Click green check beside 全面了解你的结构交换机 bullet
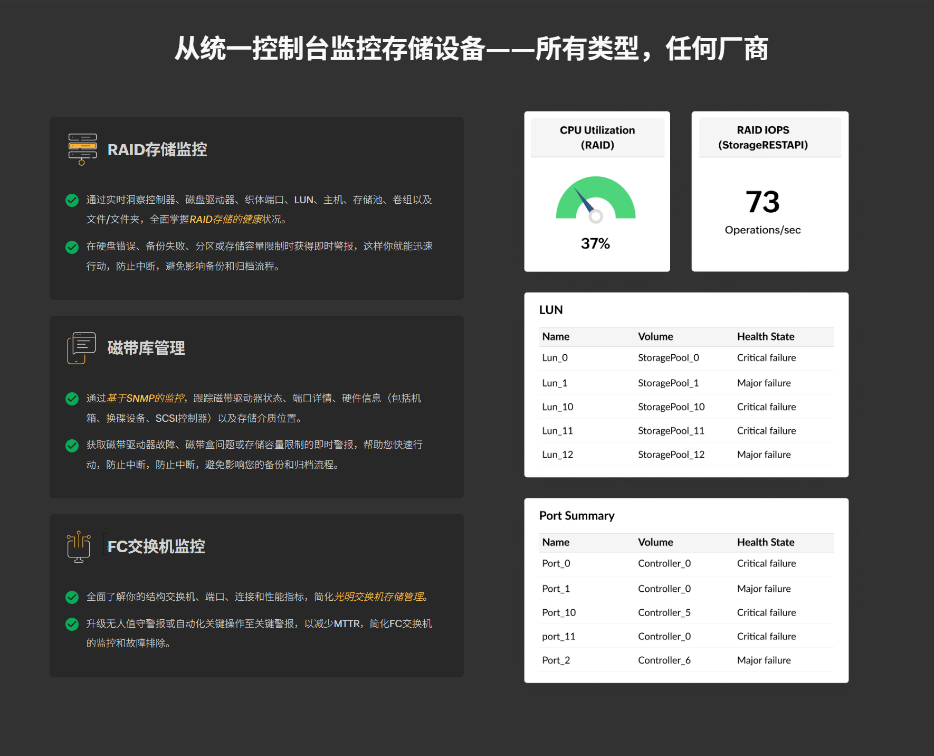This screenshot has width=934, height=756. (72, 597)
